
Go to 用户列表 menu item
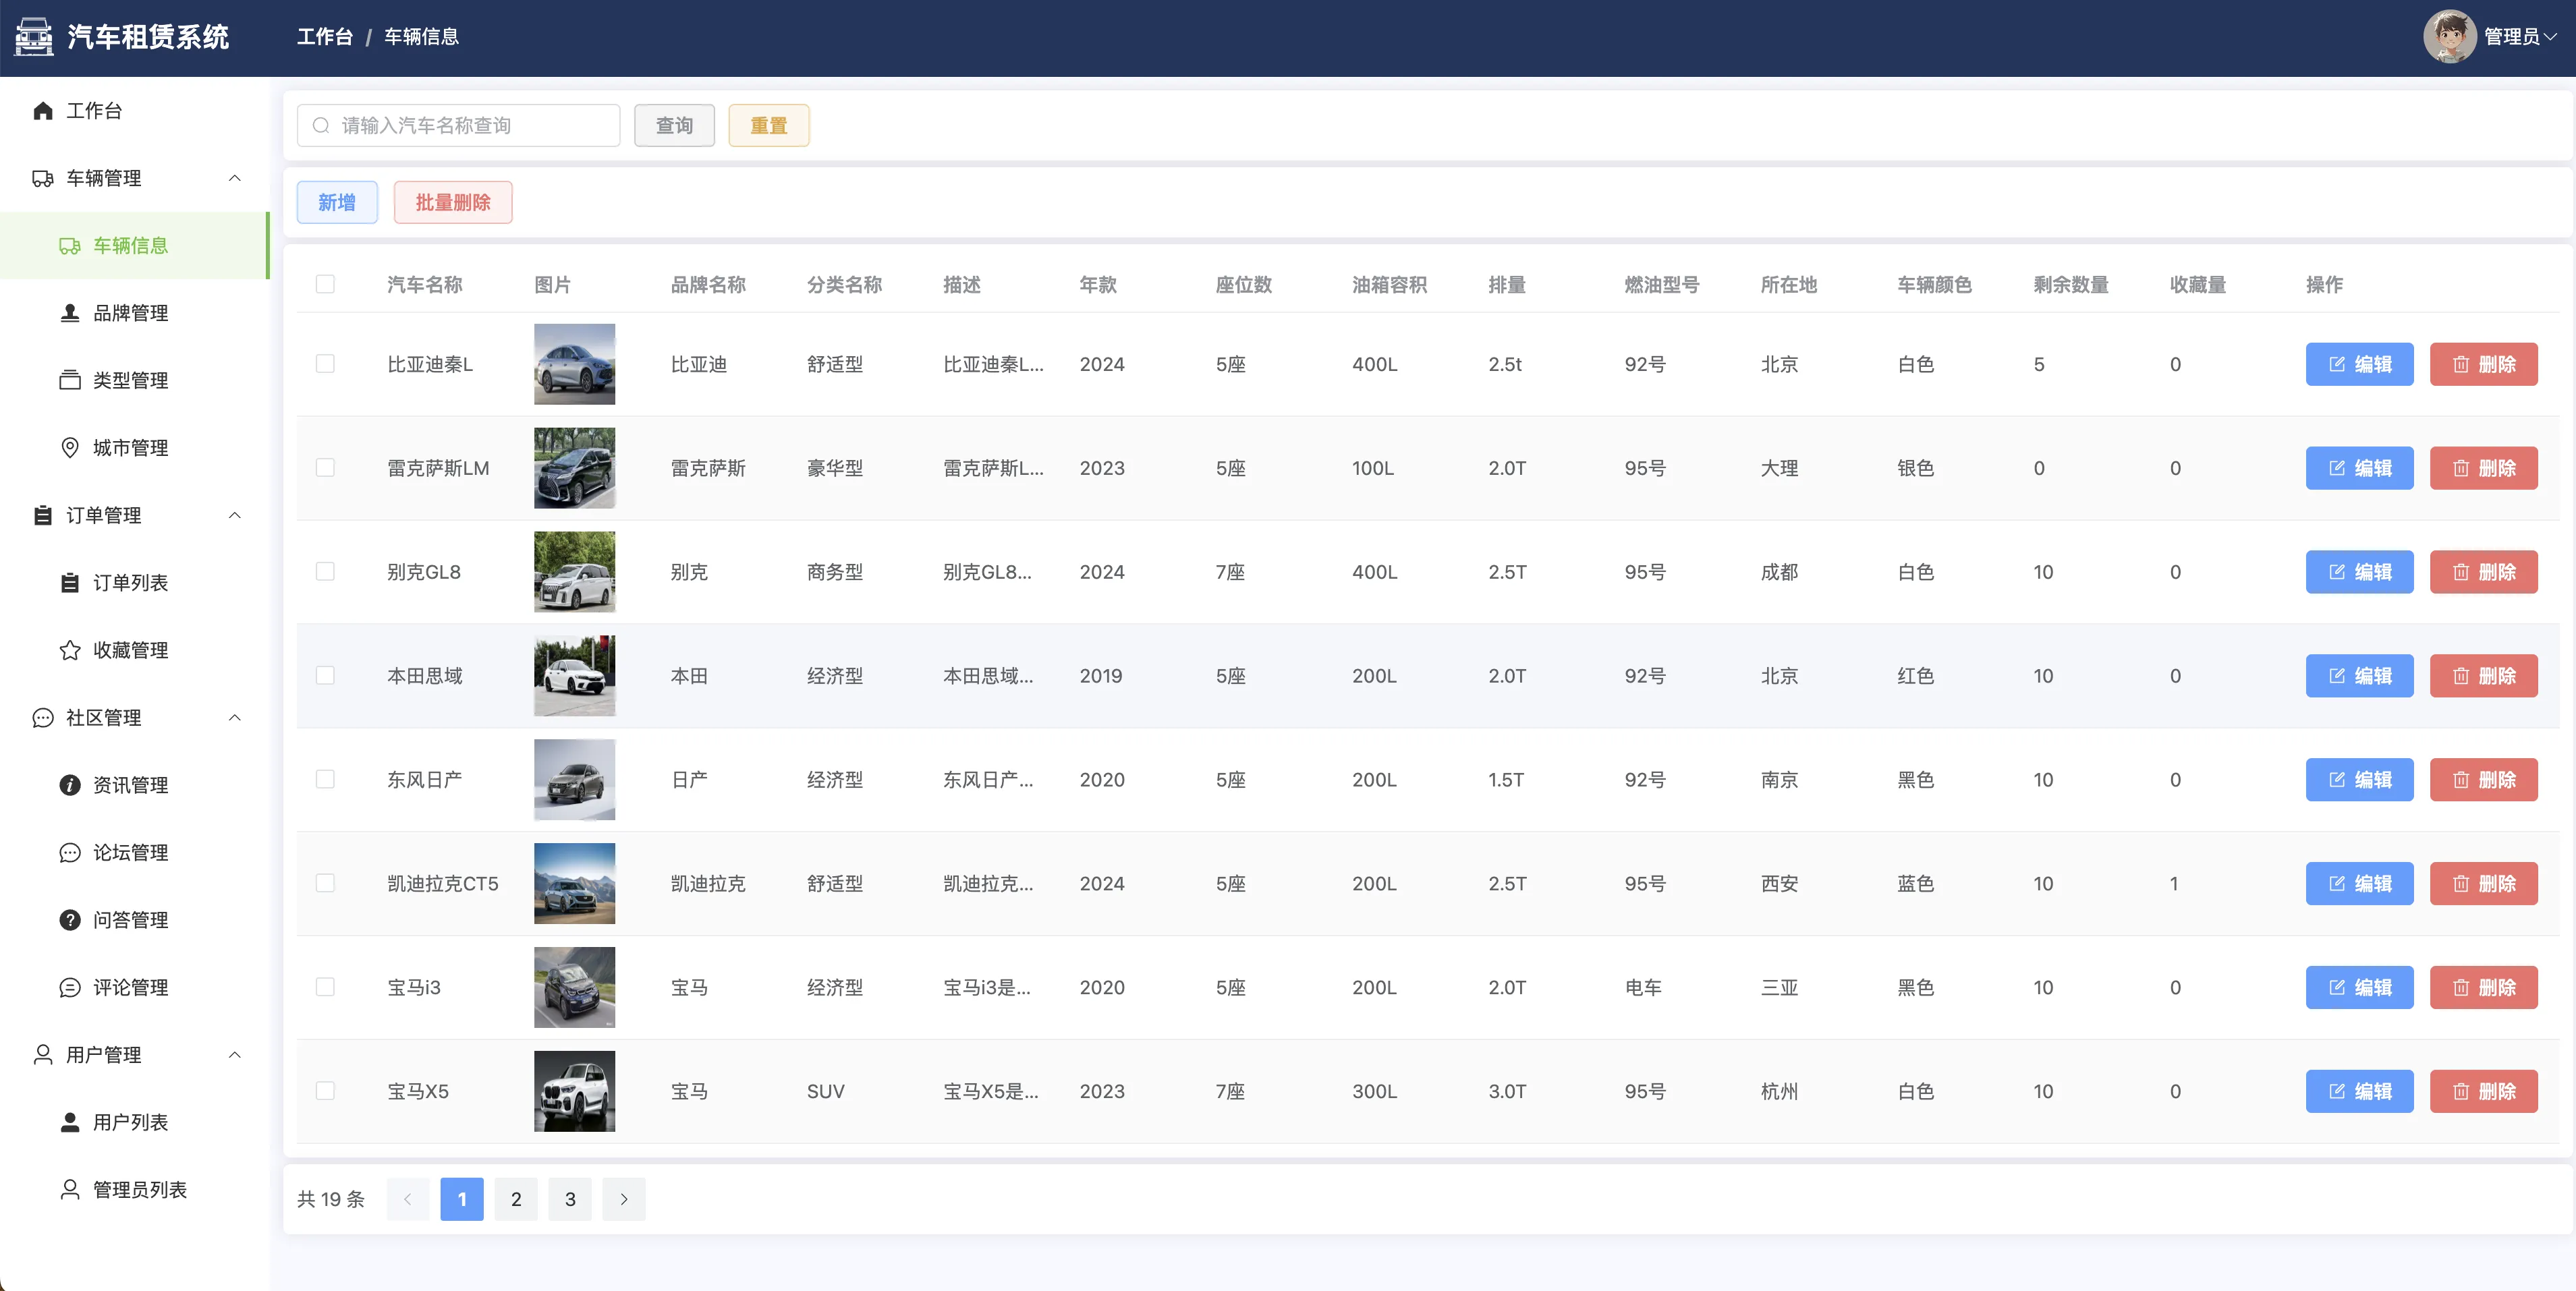[130, 1122]
